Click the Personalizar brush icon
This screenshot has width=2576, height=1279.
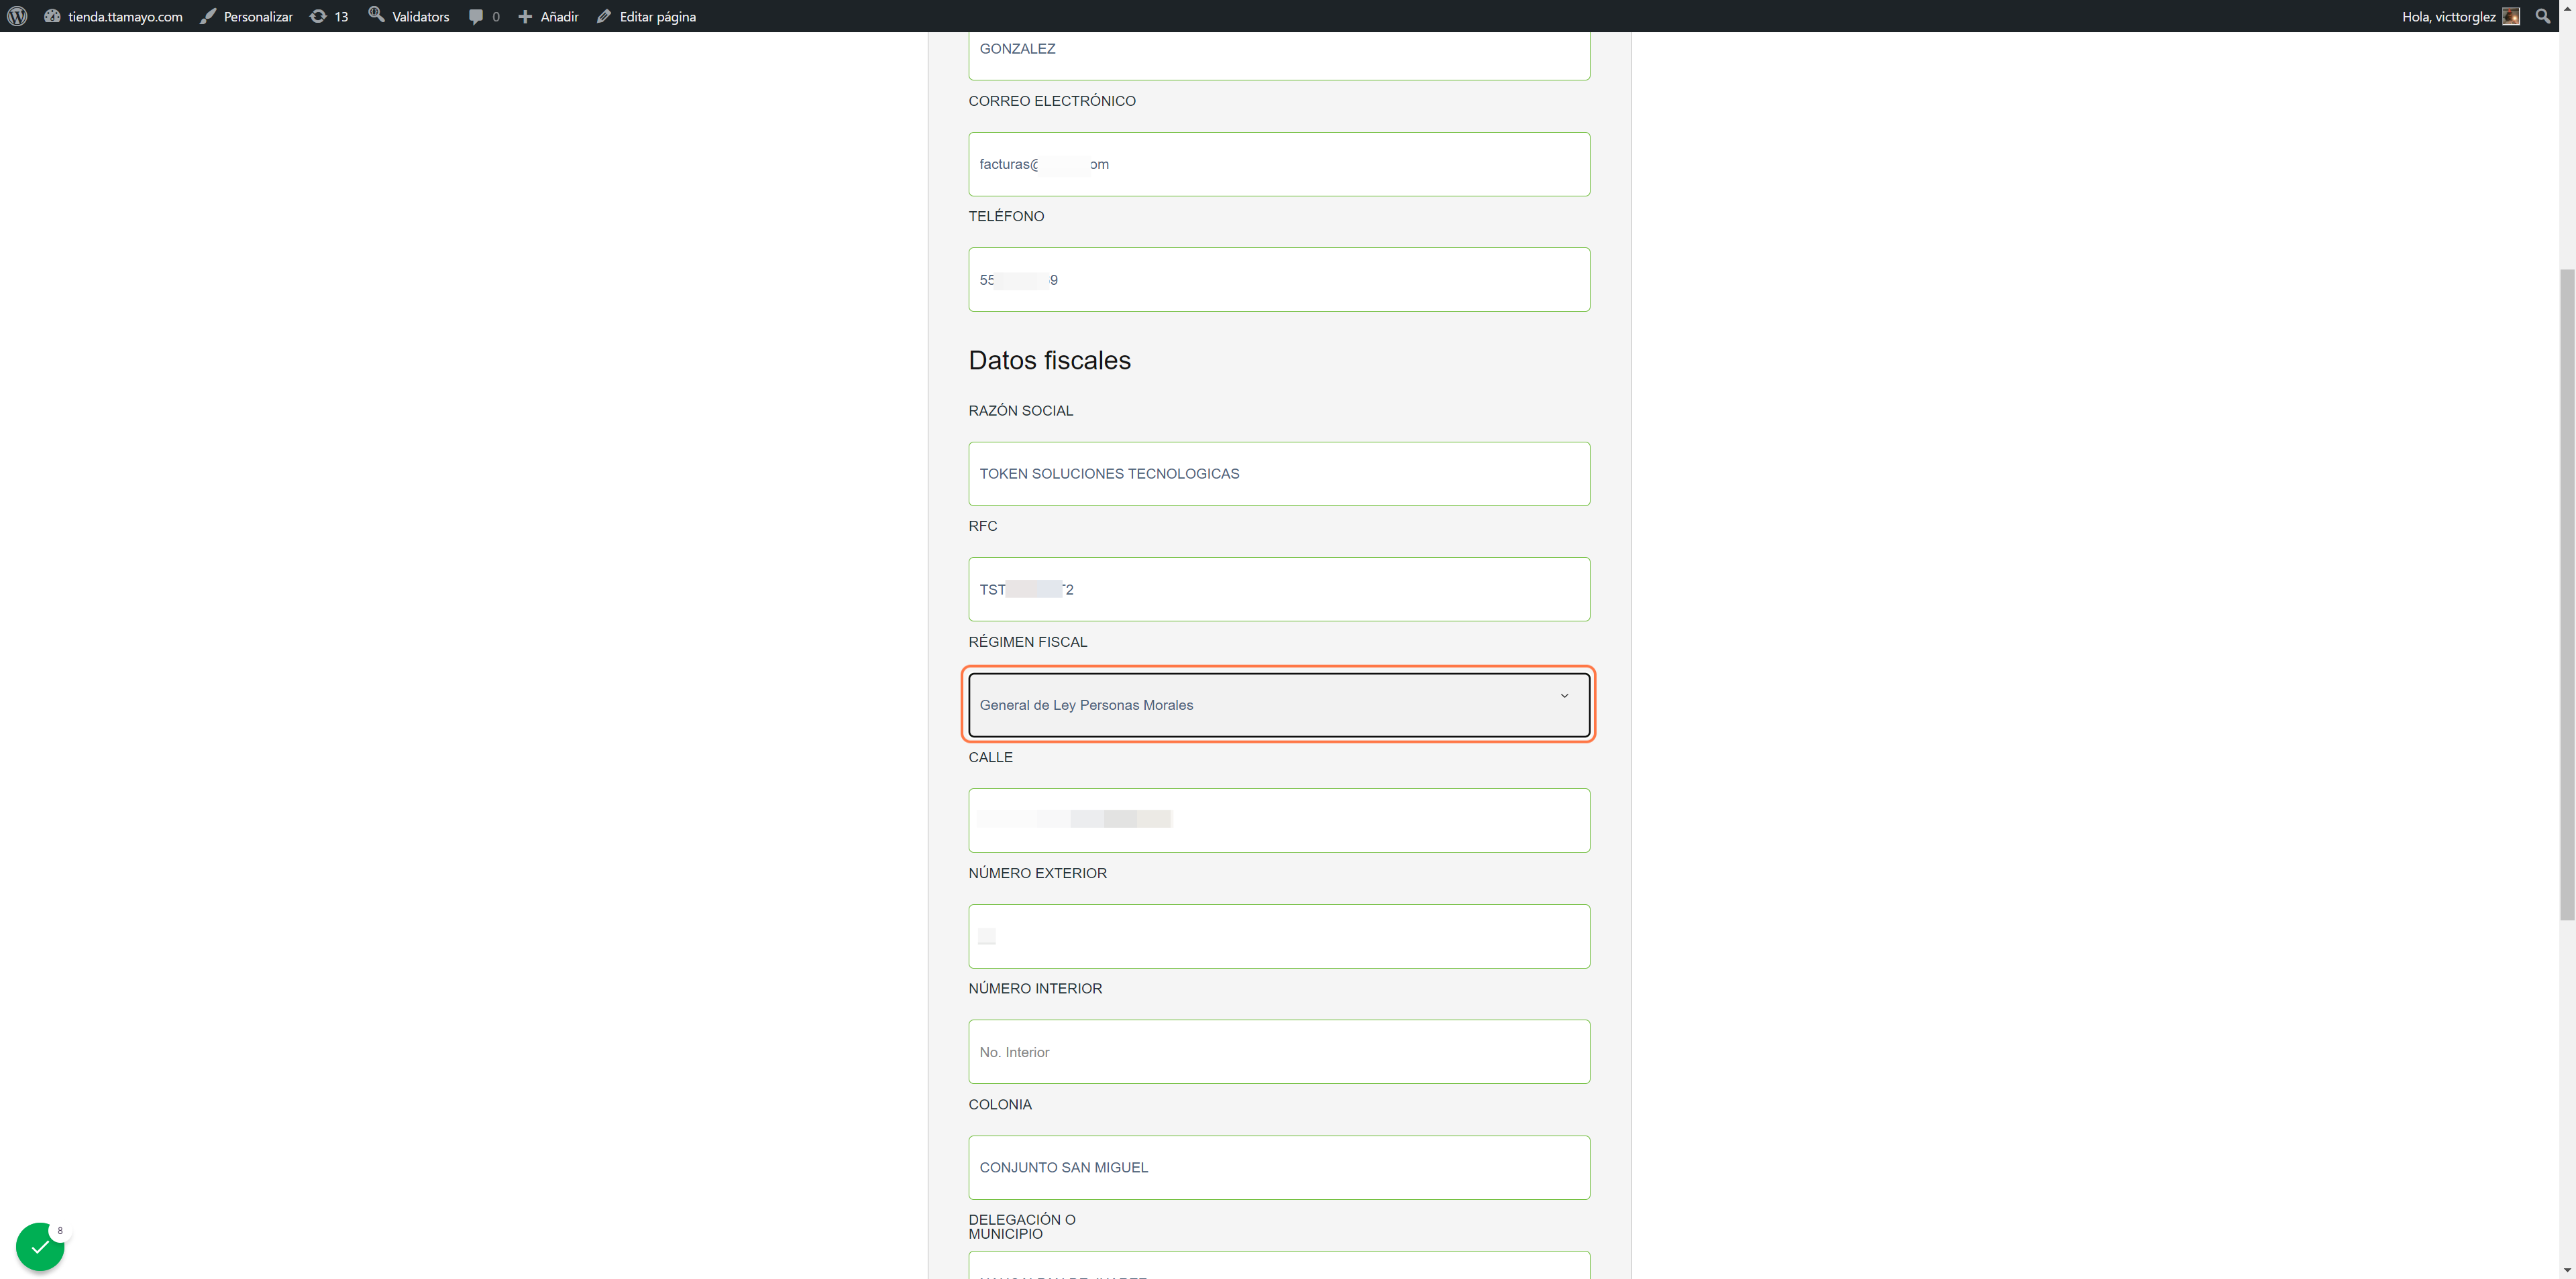[x=208, y=16]
